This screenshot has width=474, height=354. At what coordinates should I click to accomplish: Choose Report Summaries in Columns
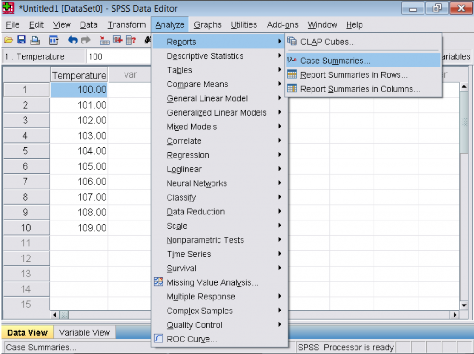pos(358,89)
